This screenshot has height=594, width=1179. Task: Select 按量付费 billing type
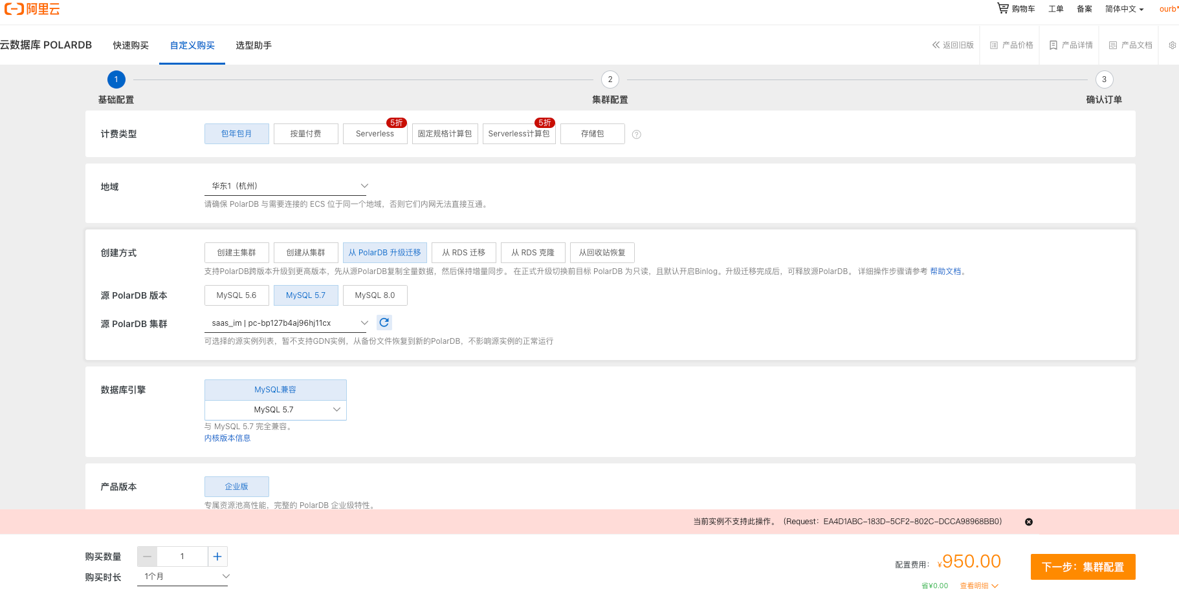point(306,134)
